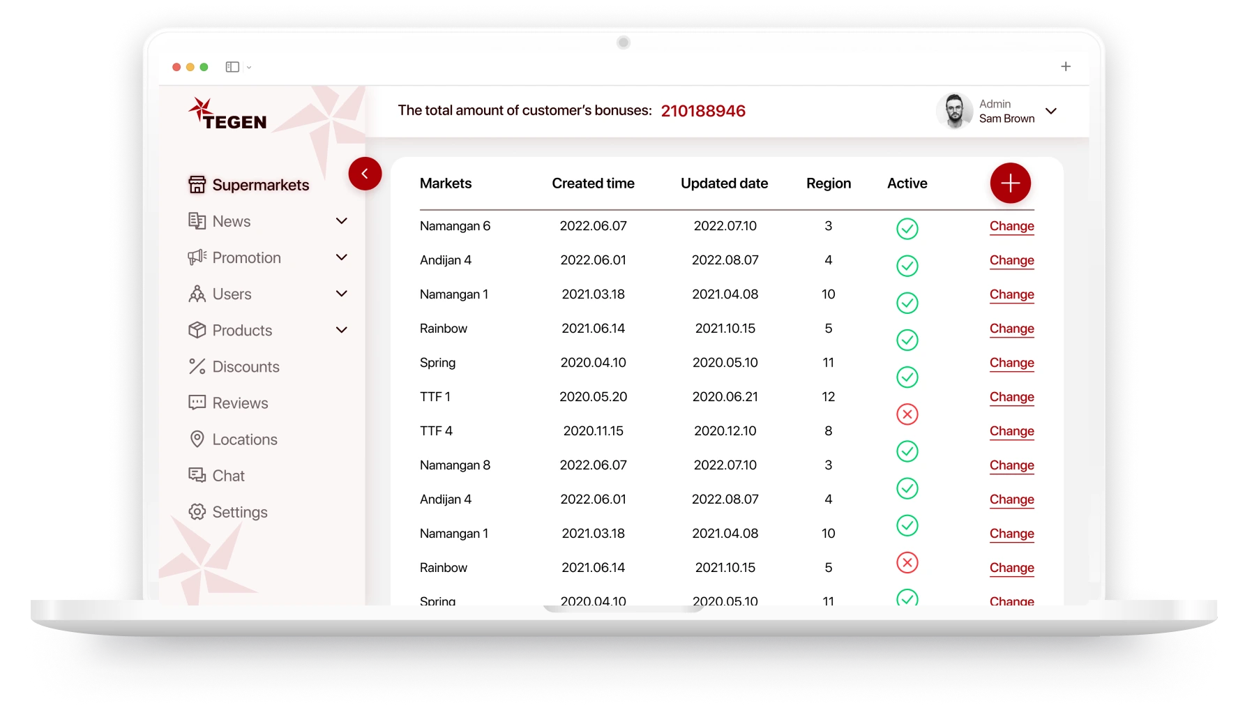The width and height of the screenshot is (1245, 715).
Task: Click the Discounts percent icon
Action: click(197, 366)
